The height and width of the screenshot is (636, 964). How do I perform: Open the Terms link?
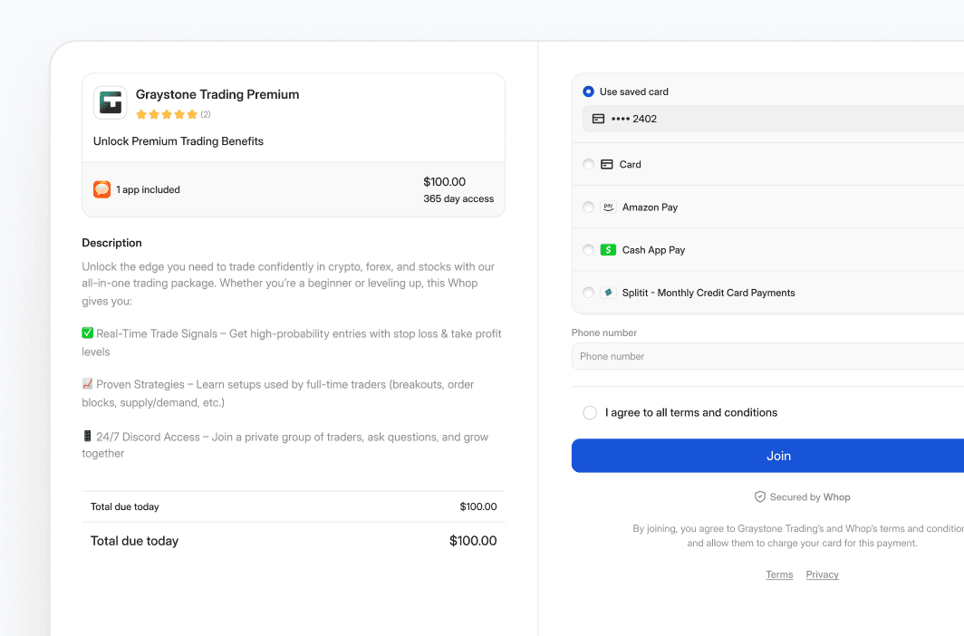click(x=779, y=574)
